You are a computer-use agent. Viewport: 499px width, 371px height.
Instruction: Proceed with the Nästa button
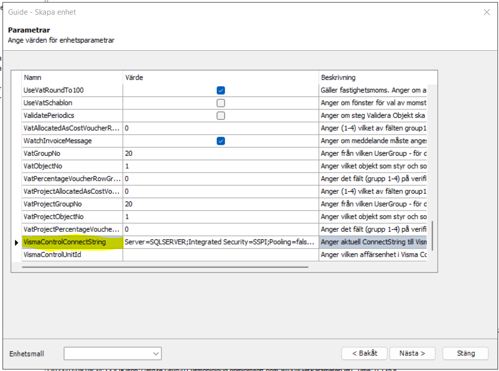(x=412, y=353)
